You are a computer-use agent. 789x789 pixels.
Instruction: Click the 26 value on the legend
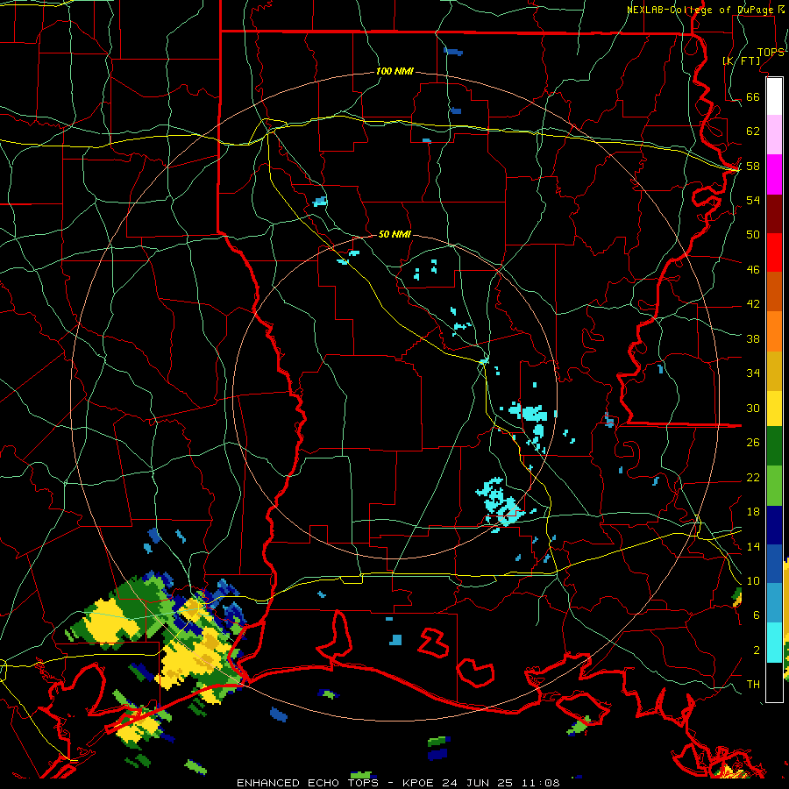tap(753, 443)
